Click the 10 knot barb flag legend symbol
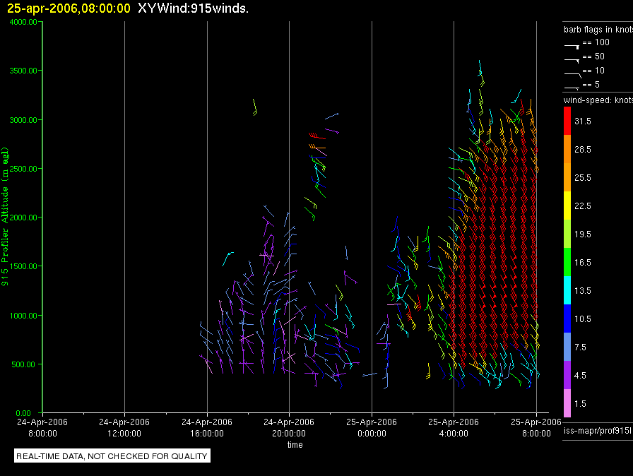The height and width of the screenshot is (476, 633). (x=573, y=75)
